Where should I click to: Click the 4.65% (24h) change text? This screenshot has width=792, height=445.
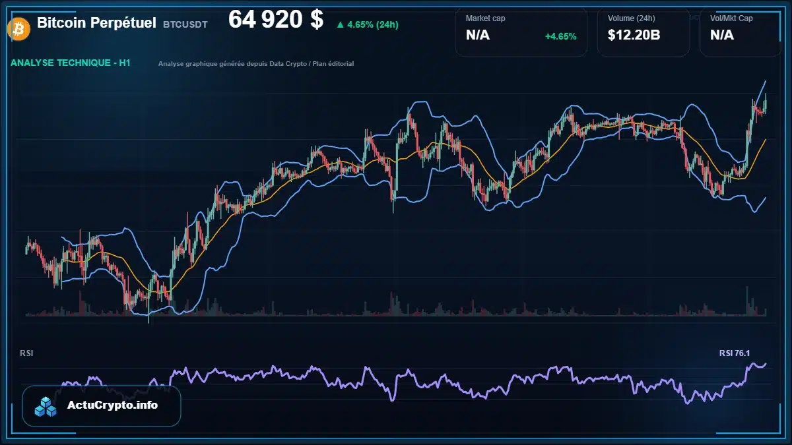[x=373, y=25]
